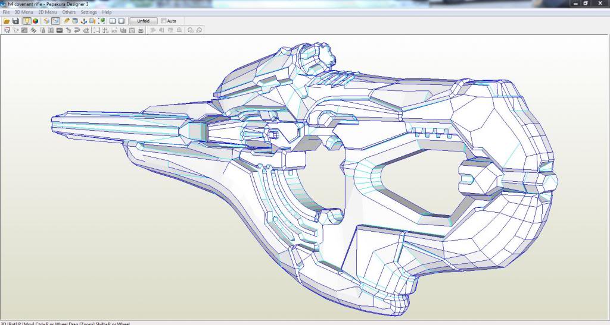Click the colored cube texture icon
610x325 pixels.
coord(36,21)
